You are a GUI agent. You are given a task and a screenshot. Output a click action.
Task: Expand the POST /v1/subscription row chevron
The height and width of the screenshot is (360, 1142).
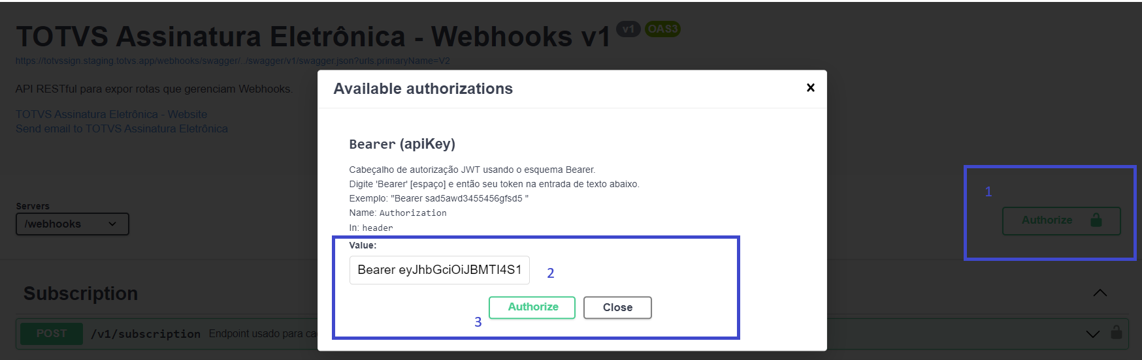click(x=1092, y=334)
